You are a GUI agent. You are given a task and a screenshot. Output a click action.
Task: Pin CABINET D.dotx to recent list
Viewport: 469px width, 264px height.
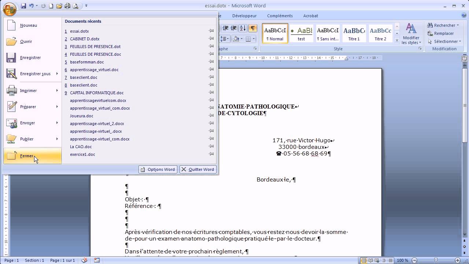211,39
